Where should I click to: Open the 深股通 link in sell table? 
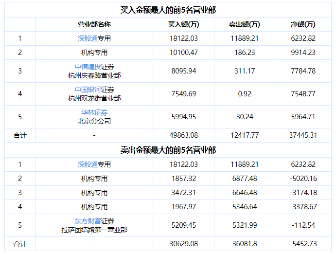click(x=88, y=164)
